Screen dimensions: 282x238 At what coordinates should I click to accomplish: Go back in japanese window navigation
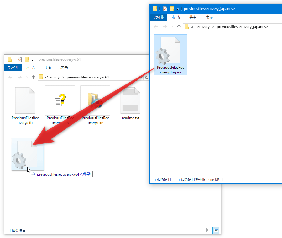(156, 27)
